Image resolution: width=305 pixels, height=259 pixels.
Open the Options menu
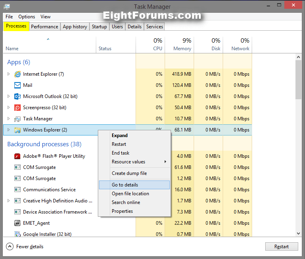27,17
